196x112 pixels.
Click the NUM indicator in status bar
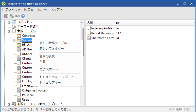click(179, 109)
